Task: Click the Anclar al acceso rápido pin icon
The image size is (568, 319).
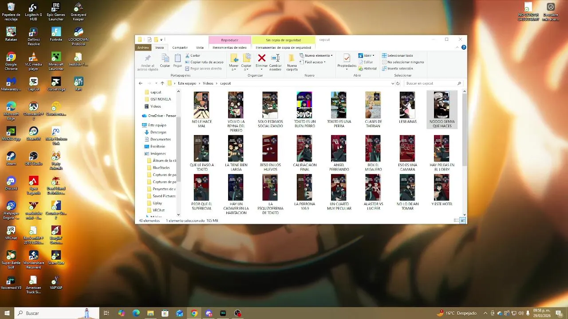Action: (148, 58)
